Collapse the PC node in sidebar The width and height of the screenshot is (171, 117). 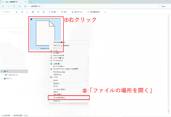[2, 71]
